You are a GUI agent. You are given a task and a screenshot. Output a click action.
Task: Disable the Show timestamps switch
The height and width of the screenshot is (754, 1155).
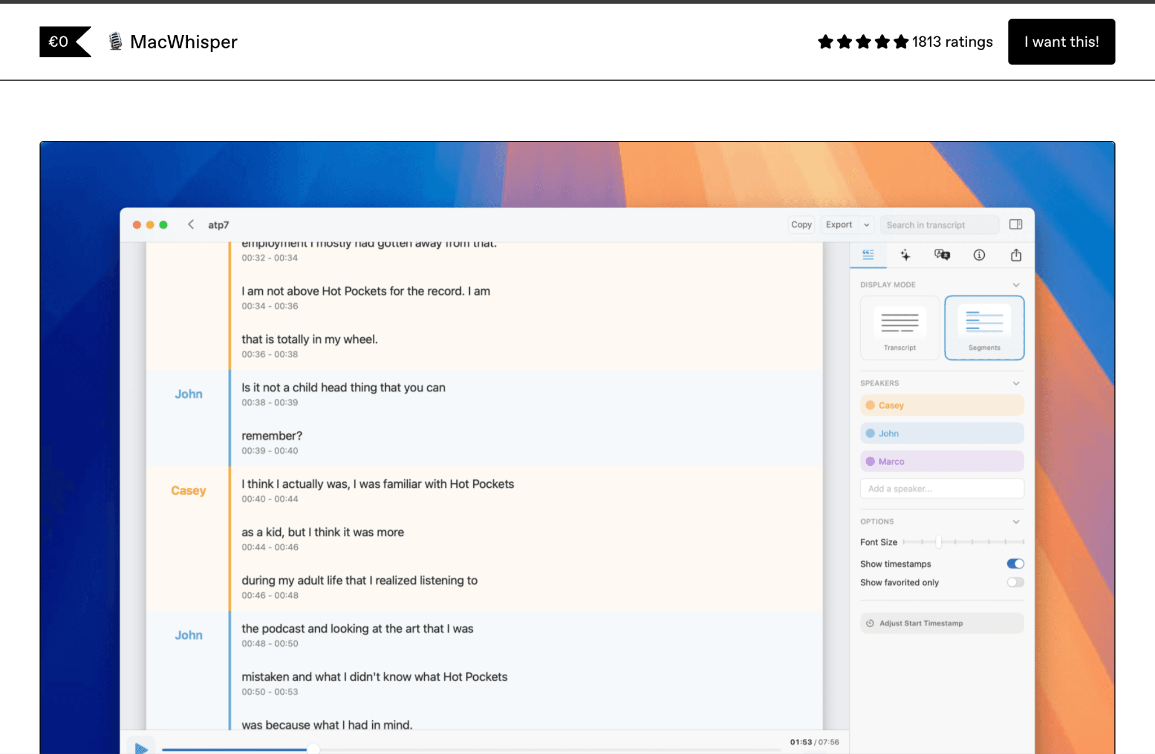pyautogui.click(x=1015, y=563)
